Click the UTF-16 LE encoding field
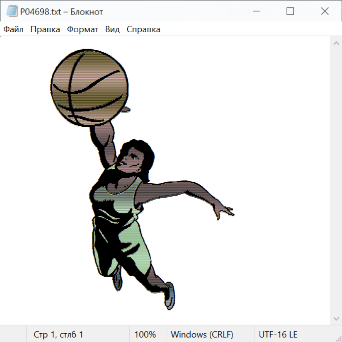This screenshot has height=342, width=342. [278, 334]
